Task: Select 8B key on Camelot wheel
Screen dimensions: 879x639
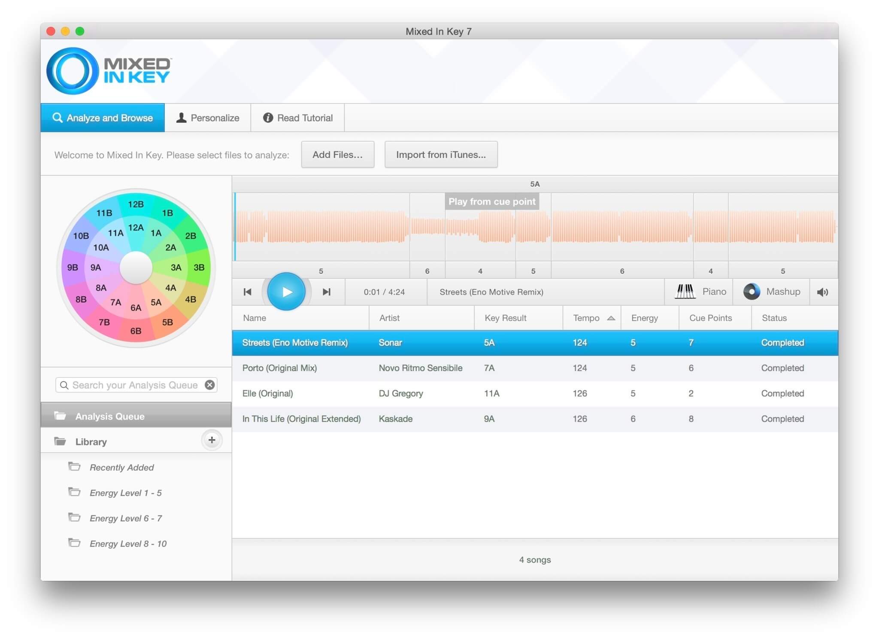Action: coord(81,299)
